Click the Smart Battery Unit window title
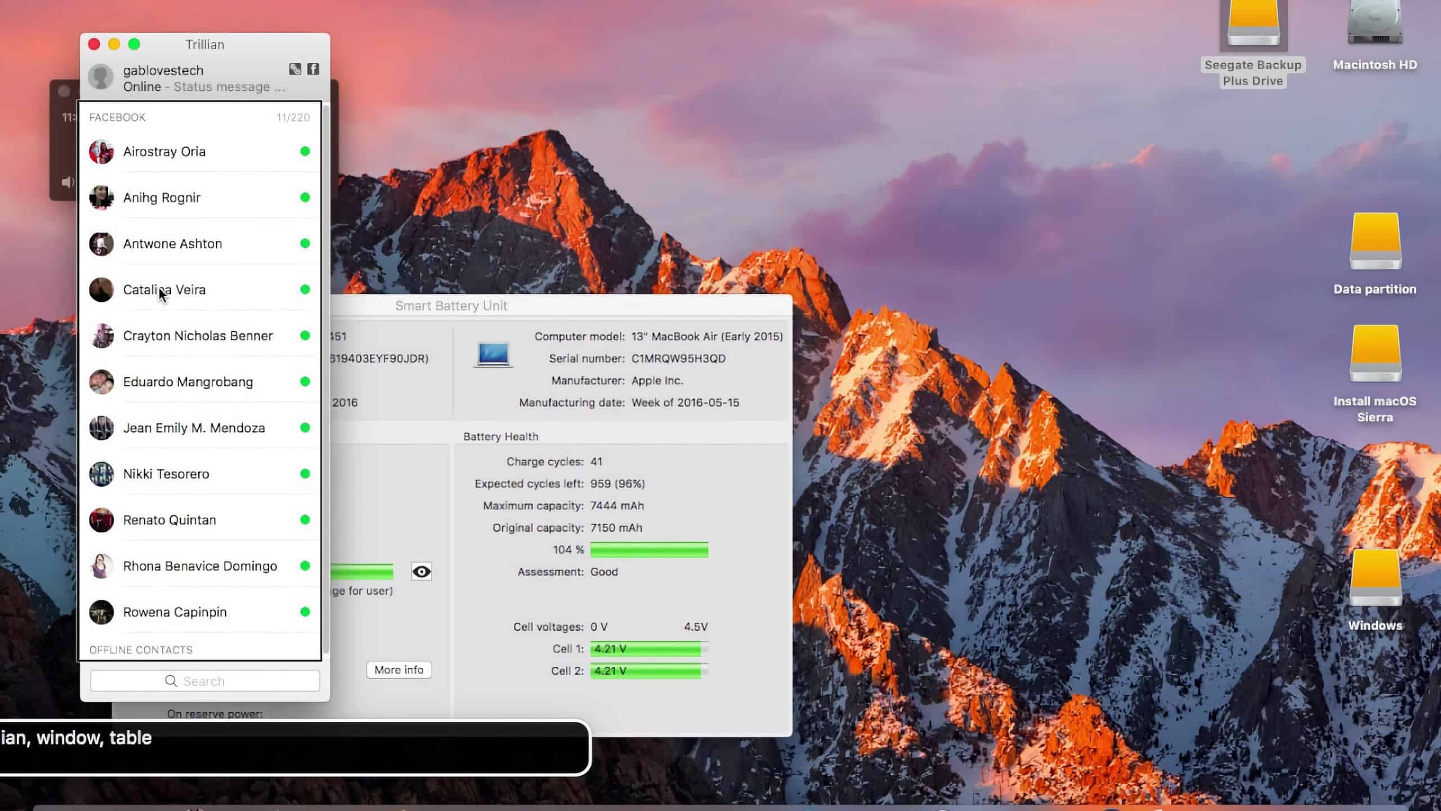The width and height of the screenshot is (1441, 811). (451, 306)
